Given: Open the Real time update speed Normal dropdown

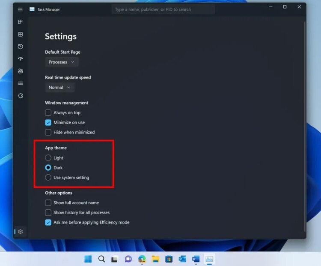Looking at the screenshot, I should 59,88.
